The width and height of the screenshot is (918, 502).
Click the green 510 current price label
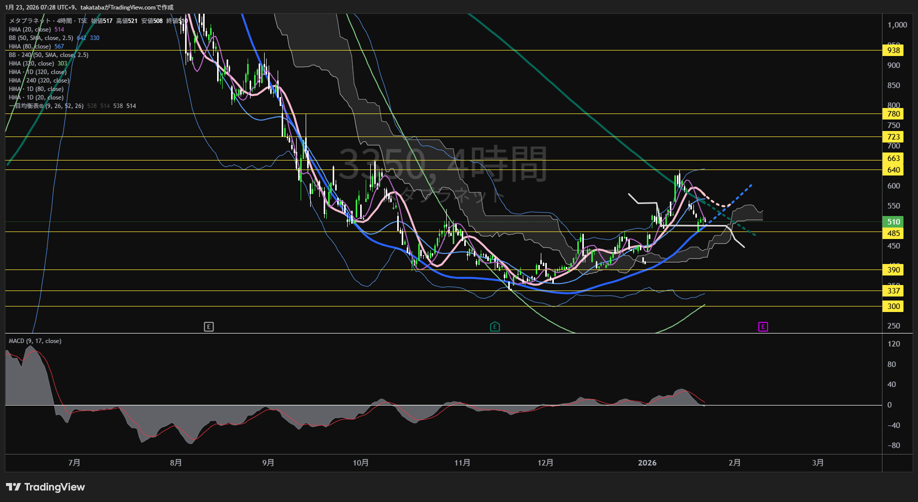[893, 221]
